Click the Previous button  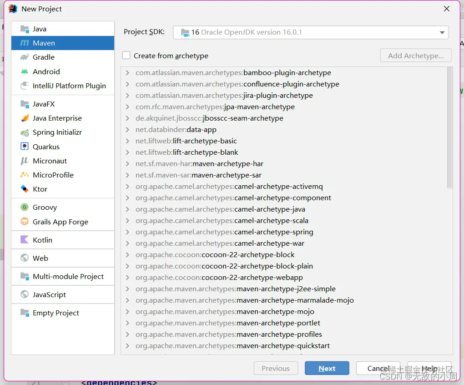[276, 368]
